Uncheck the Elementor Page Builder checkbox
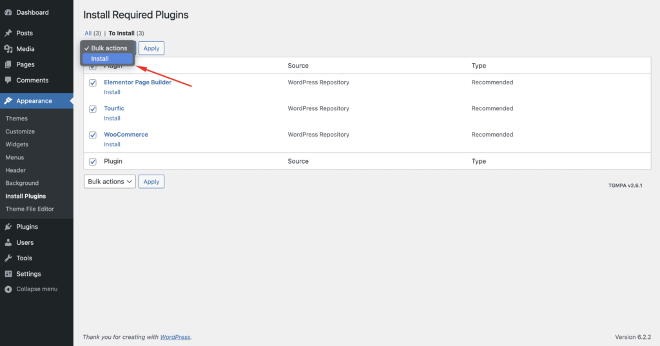Image resolution: width=660 pixels, height=346 pixels. 93,83
